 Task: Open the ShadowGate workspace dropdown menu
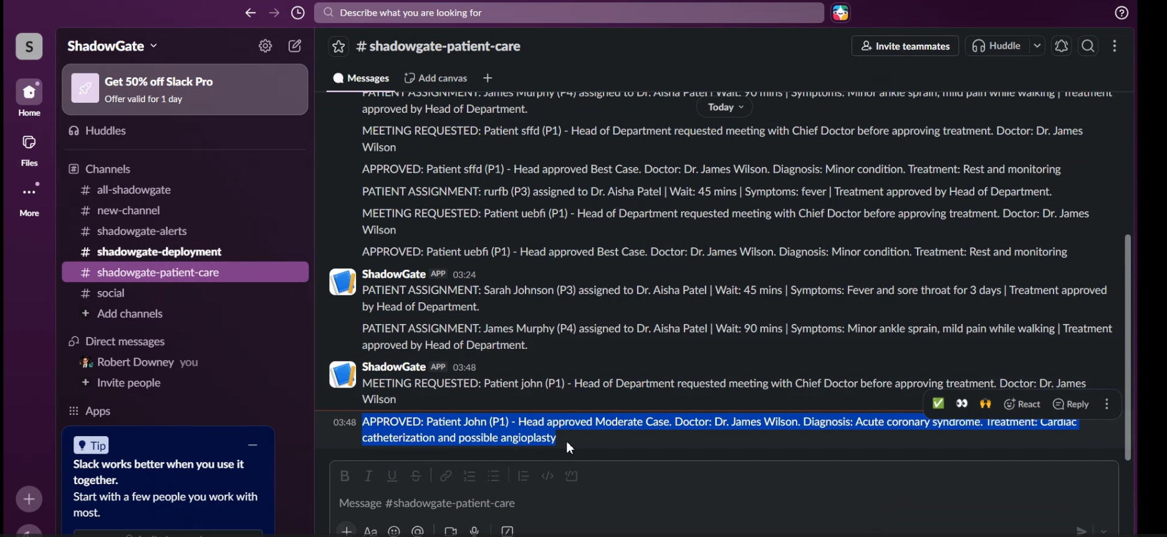point(113,46)
